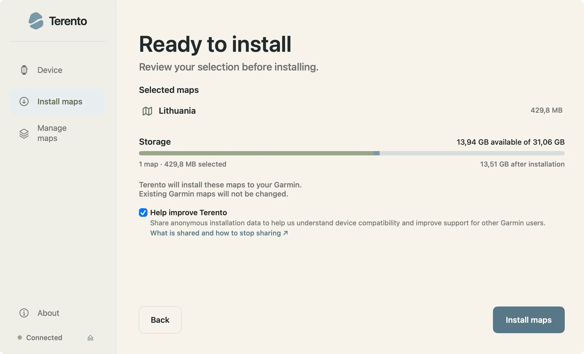This screenshot has height=354, width=584.
Task: Click 'Review your selection before installing.' subtitle
Action: pos(229,67)
